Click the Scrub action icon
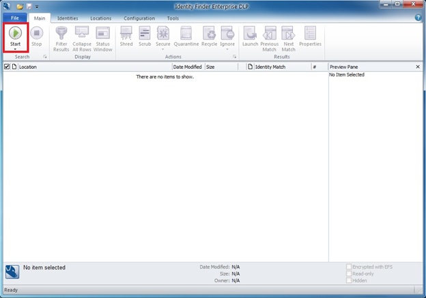 click(x=145, y=33)
